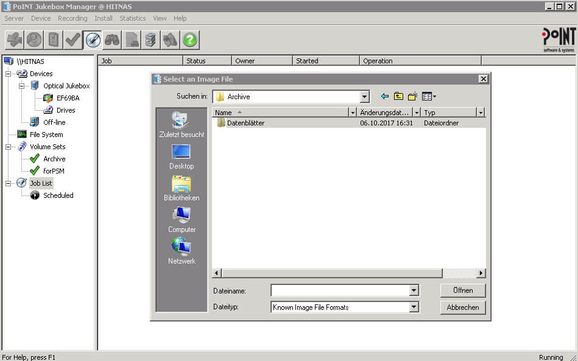
Task: Open Bibliotheken in the places bar
Action: 182,188
